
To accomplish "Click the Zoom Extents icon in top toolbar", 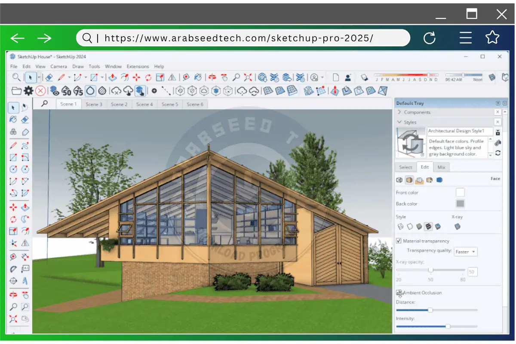I will (x=248, y=77).
